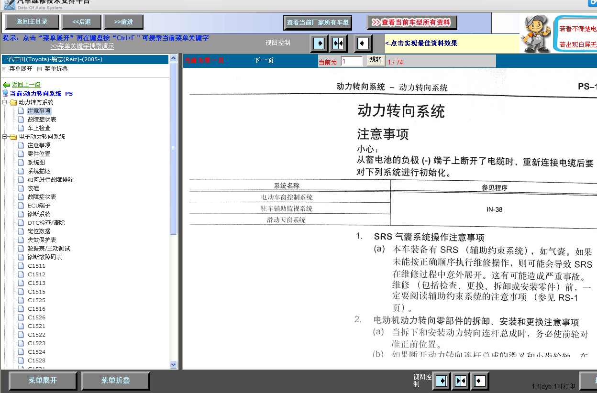Open 数据表/主动测试 tree item

(x=49, y=249)
